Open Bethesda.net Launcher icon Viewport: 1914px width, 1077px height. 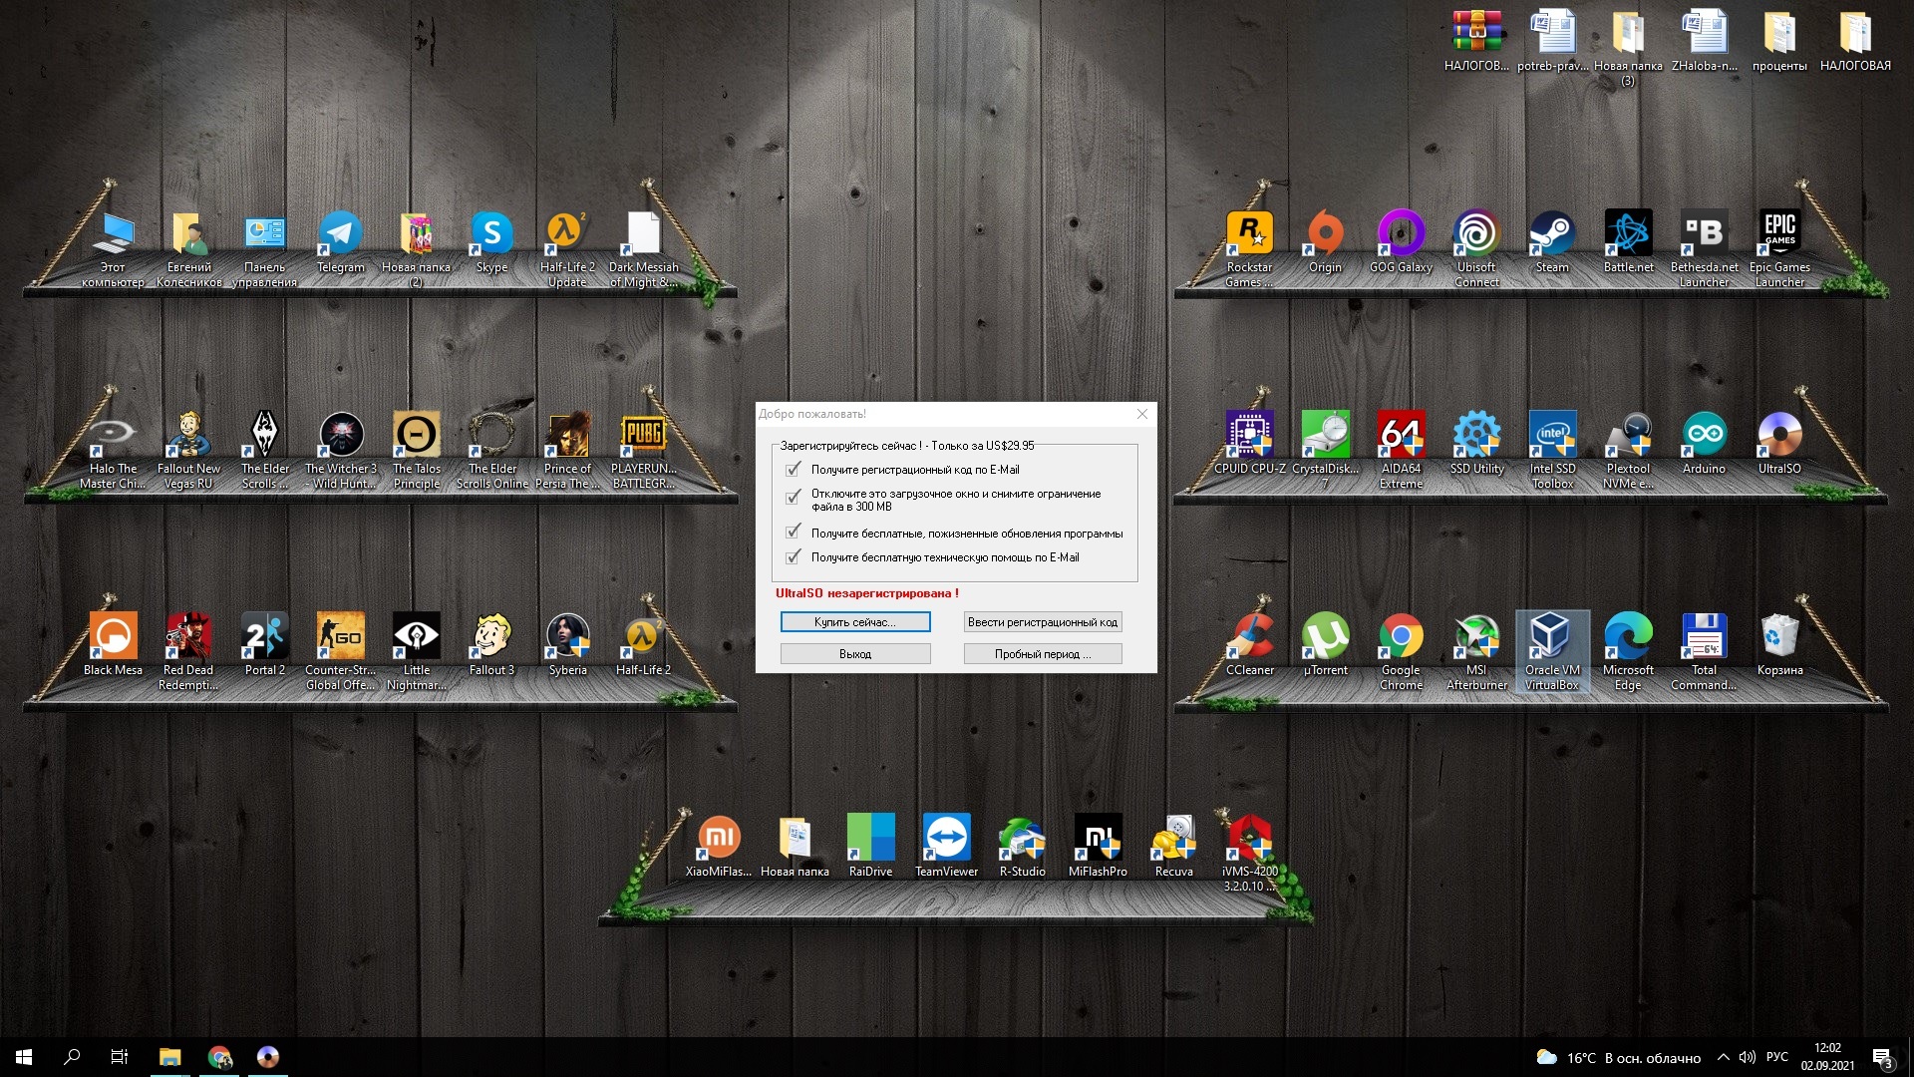1705,249
